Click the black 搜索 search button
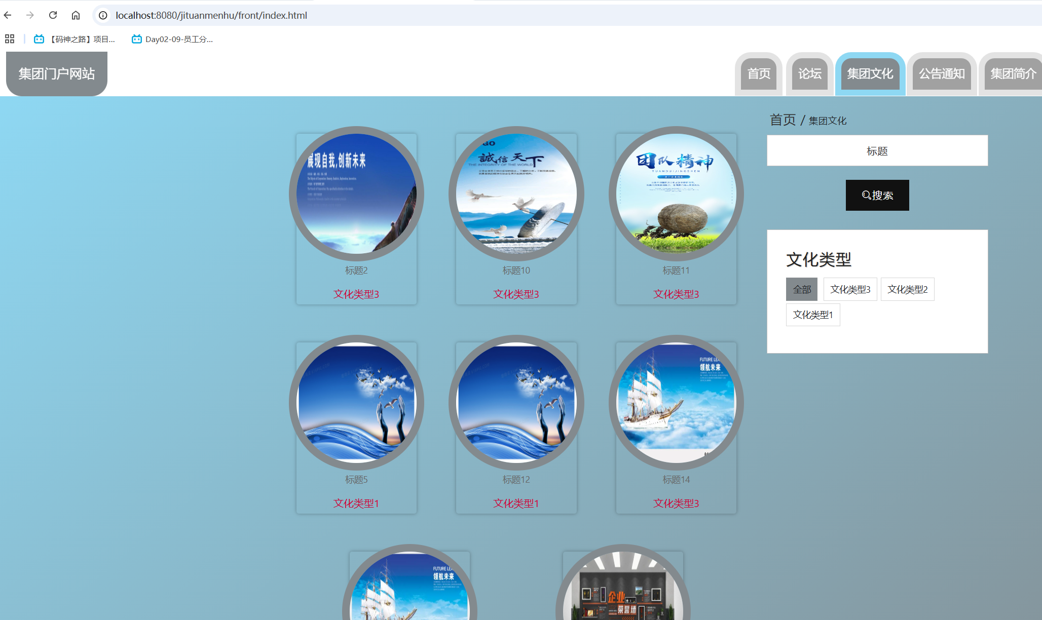The width and height of the screenshot is (1042, 620). tap(877, 195)
